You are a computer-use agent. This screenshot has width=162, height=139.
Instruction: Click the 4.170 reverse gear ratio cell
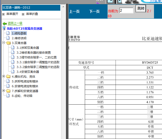pyautogui.click(x=150, y=102)
